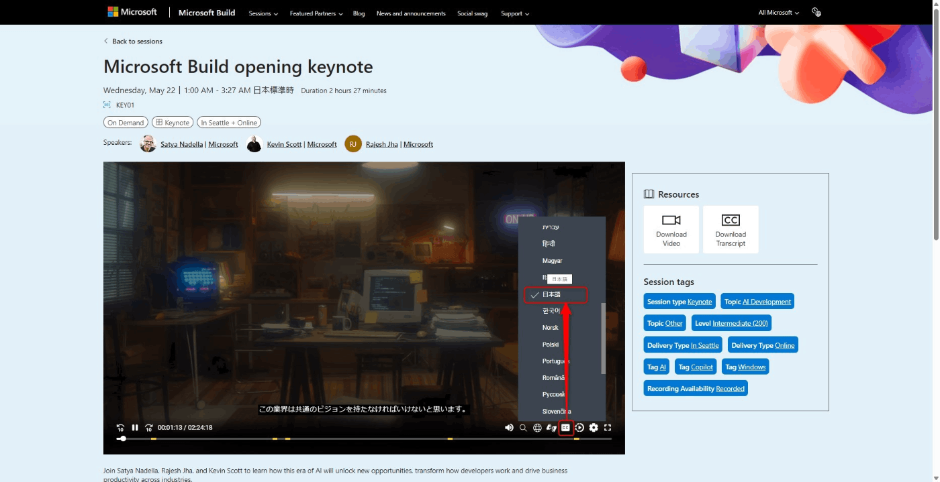Open header language selector globe icon
940x482 pixels.
coord(816,13)
